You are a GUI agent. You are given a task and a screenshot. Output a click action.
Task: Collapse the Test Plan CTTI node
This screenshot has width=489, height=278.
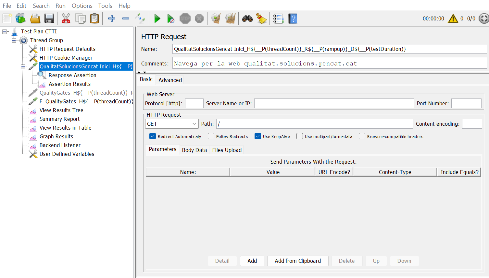pyautogui.click(x=5, y=31)
